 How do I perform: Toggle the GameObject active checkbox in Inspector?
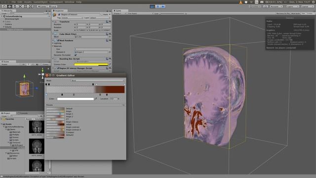[x=59, y=14]
